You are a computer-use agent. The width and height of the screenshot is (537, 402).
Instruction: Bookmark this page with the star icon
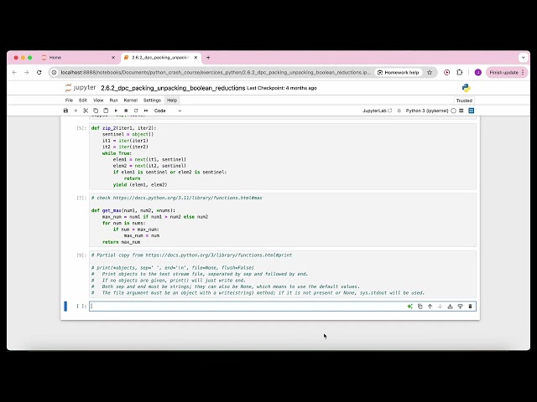[430, 73]
